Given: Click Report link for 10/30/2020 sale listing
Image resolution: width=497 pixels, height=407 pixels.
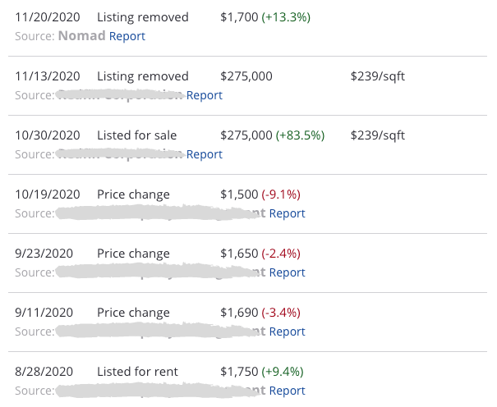Looking at the screenshot, I should point(205,154).
